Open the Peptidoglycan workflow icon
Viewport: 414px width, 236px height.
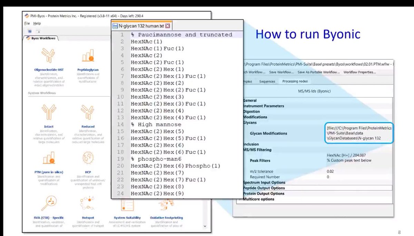[x=88, y=56]
